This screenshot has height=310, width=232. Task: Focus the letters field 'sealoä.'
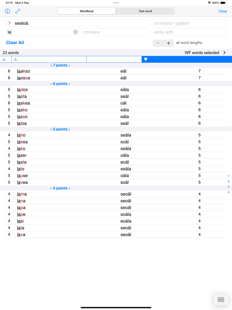click(78, 23)
